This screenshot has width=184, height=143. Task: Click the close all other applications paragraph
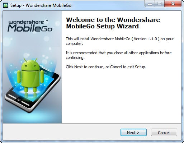tap(119, 55)
